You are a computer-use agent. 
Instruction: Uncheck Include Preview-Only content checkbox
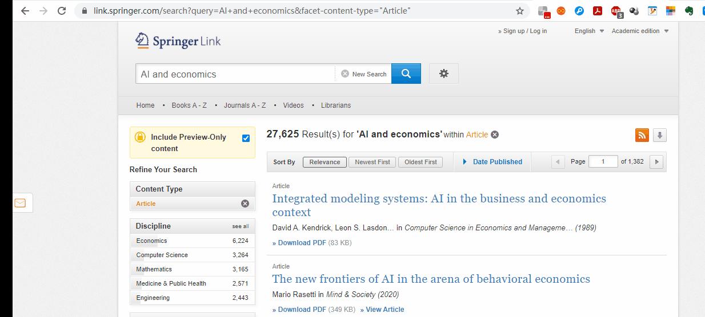(x=246, y=137)
